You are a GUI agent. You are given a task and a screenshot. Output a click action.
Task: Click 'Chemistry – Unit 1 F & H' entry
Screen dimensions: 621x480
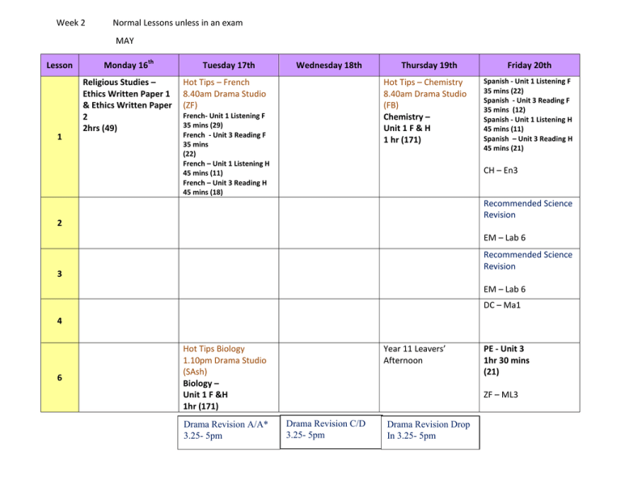point(407,122)
